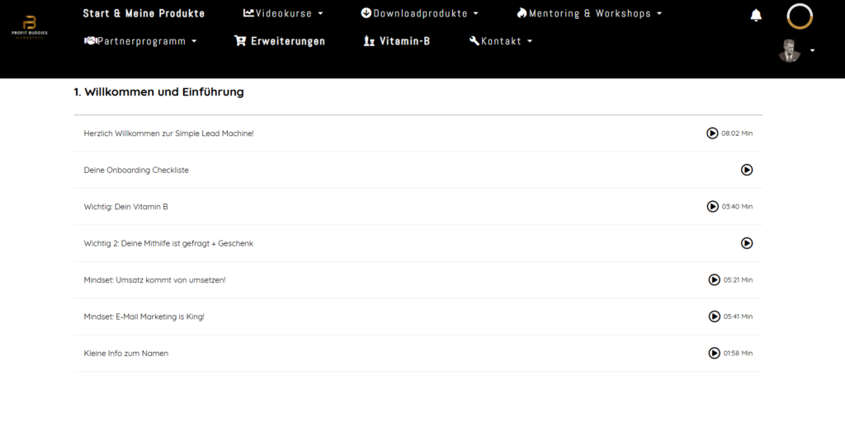
Task: Click the 05:41 Min duration label
Action: point(739,316)
